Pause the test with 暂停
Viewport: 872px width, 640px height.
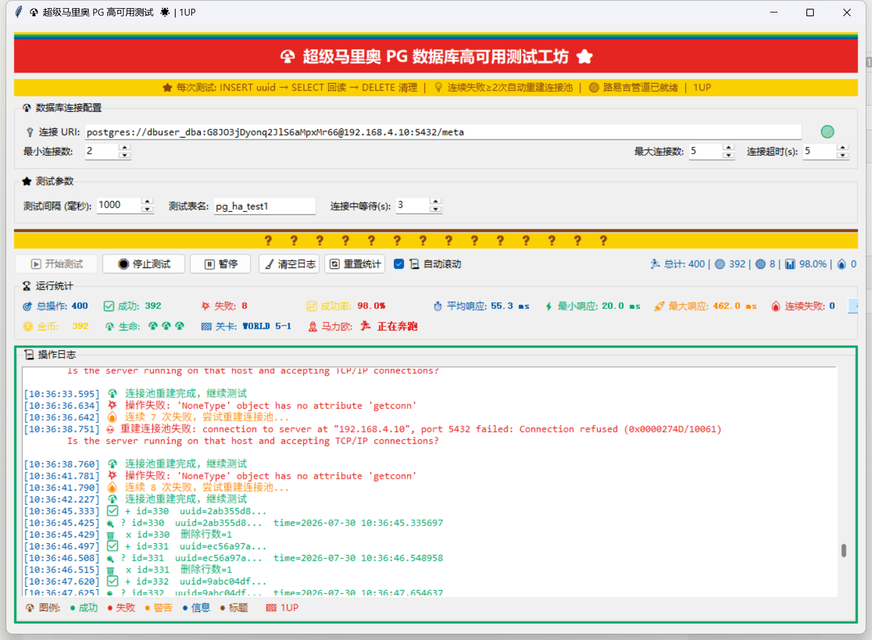tap(220, 264)
